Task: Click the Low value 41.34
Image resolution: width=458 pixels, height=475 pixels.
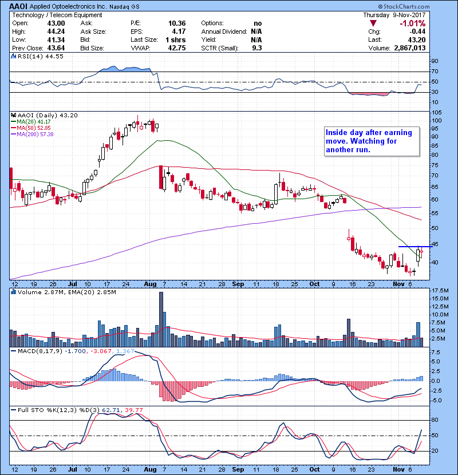Action: coord(56,39)
